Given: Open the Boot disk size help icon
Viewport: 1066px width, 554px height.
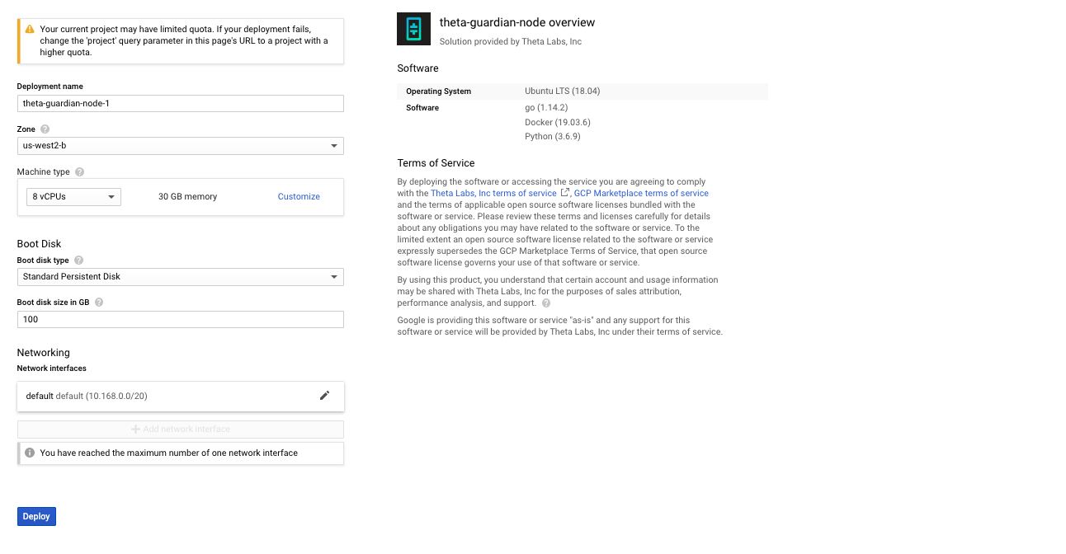Looking at the screenshot, I should pyautogui.click(x=99, y=303).
